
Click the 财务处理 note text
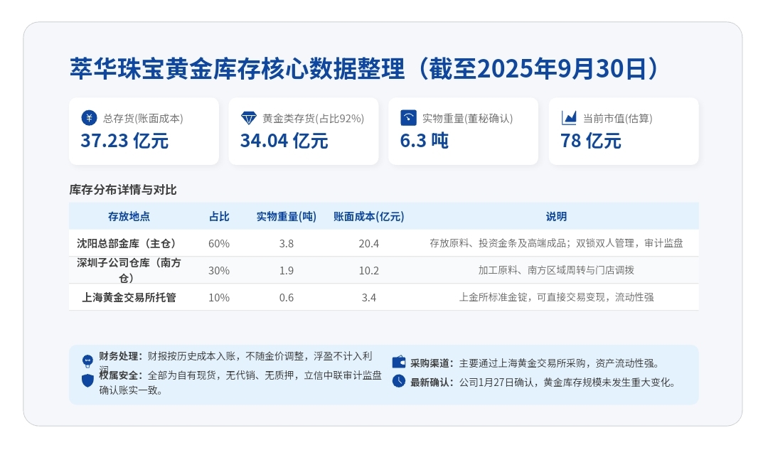click(x=235, y=363)
